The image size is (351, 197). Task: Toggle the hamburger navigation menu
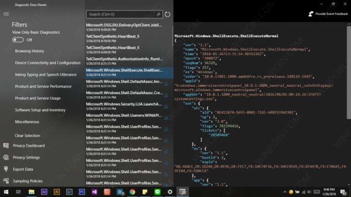[6, 14]
